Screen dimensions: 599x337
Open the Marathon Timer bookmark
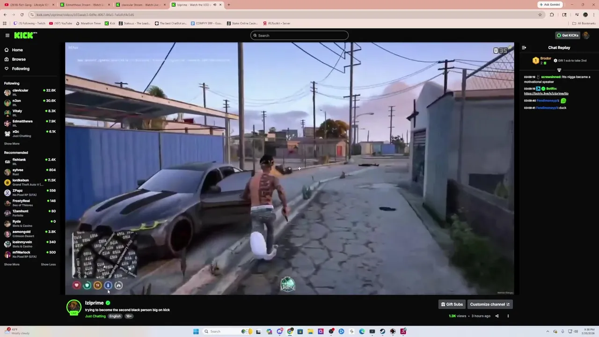88,23
